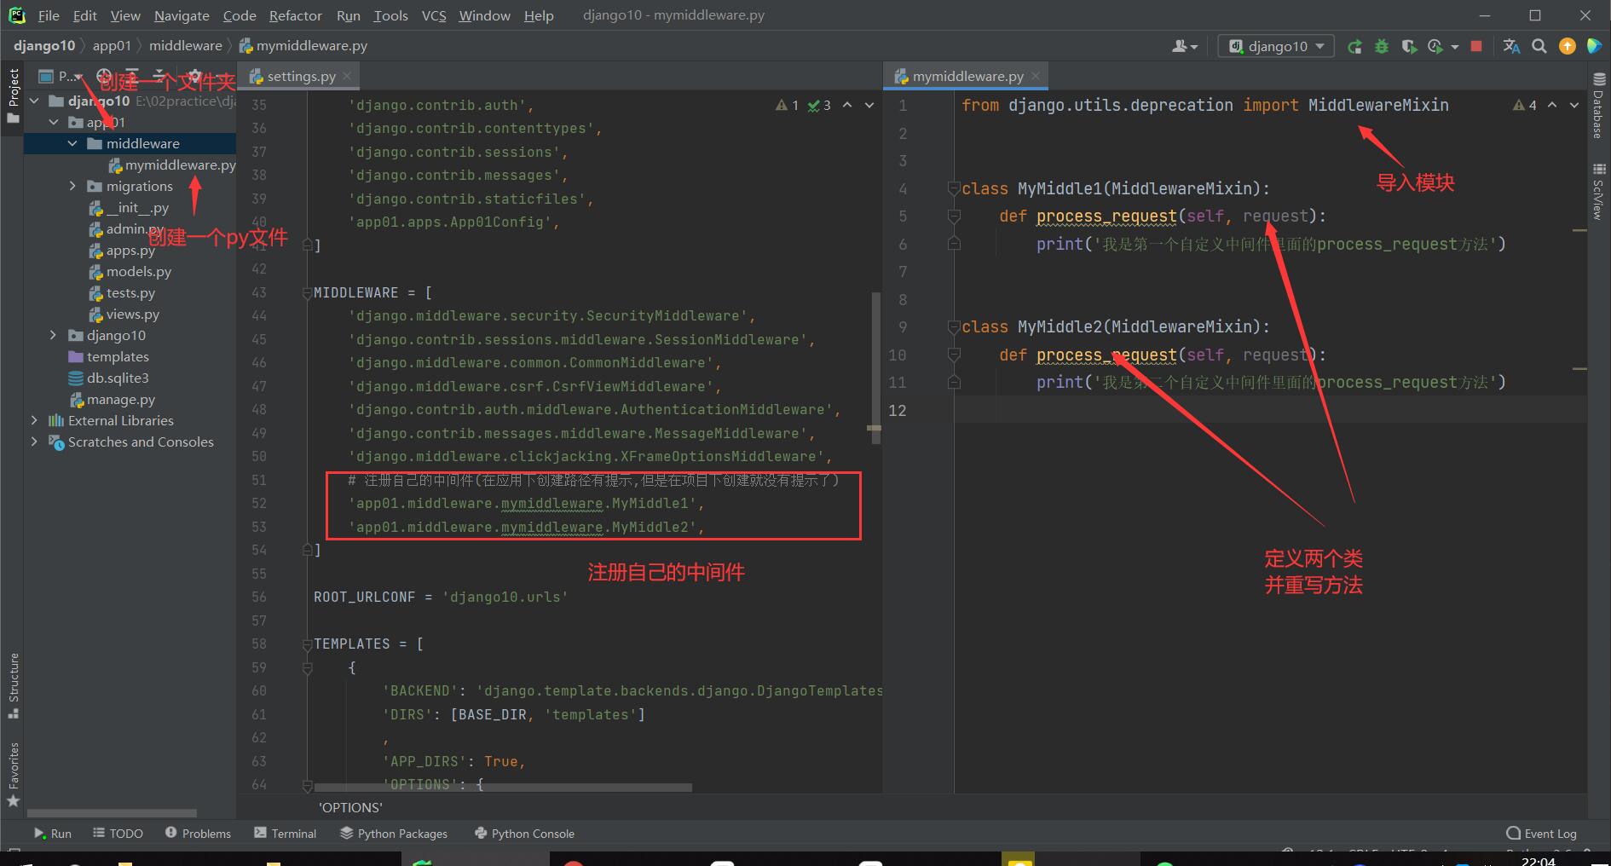
Task: Toggle the Project tool window stripe
Action: 13,95
